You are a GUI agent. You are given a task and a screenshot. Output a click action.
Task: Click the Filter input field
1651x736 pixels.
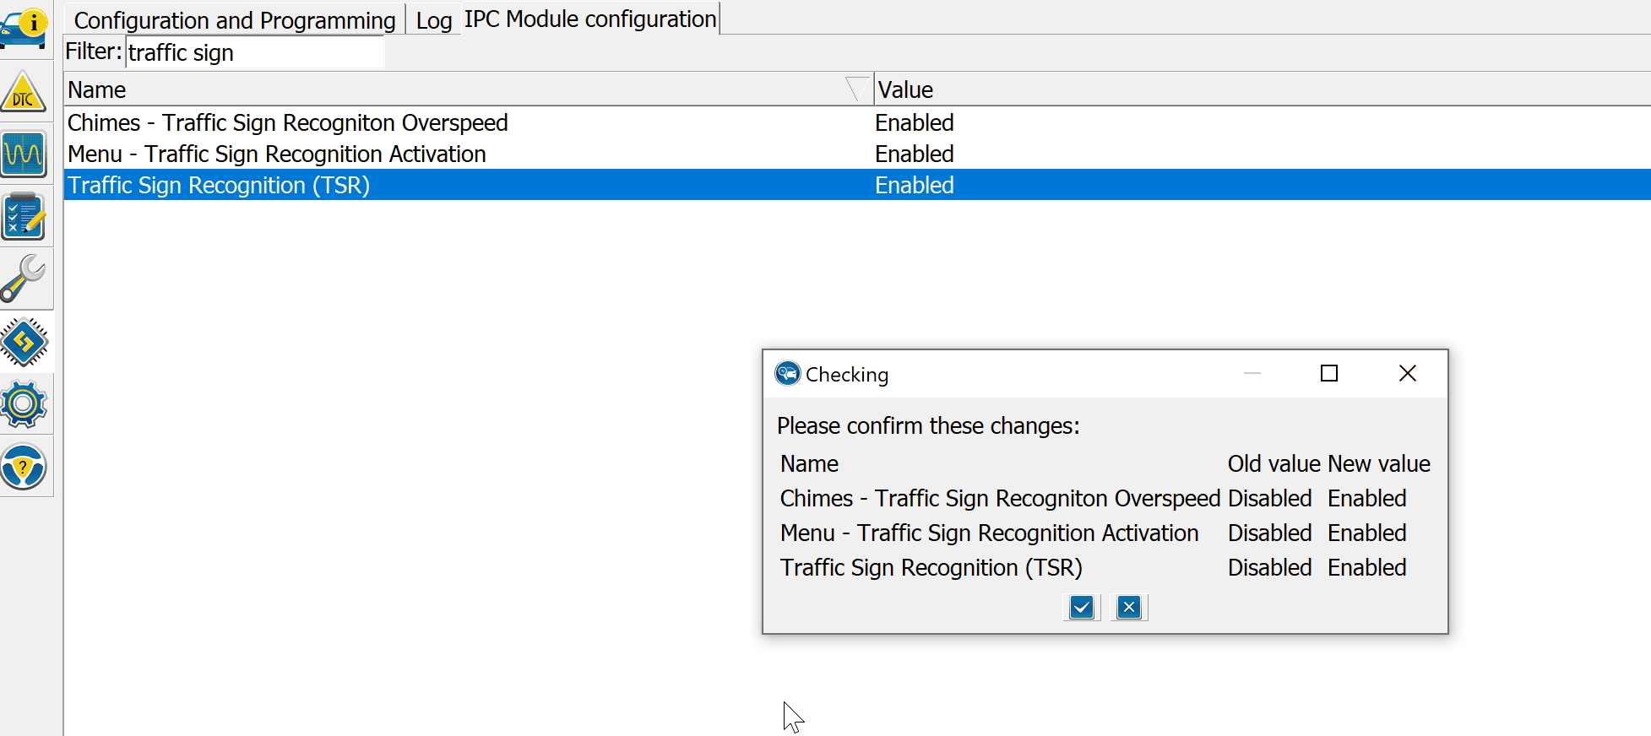(x=255, y=52)
